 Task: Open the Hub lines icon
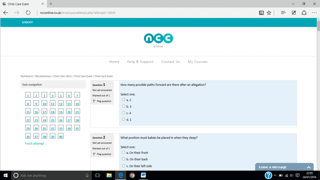pyautogui.click(x=283, y=13)
